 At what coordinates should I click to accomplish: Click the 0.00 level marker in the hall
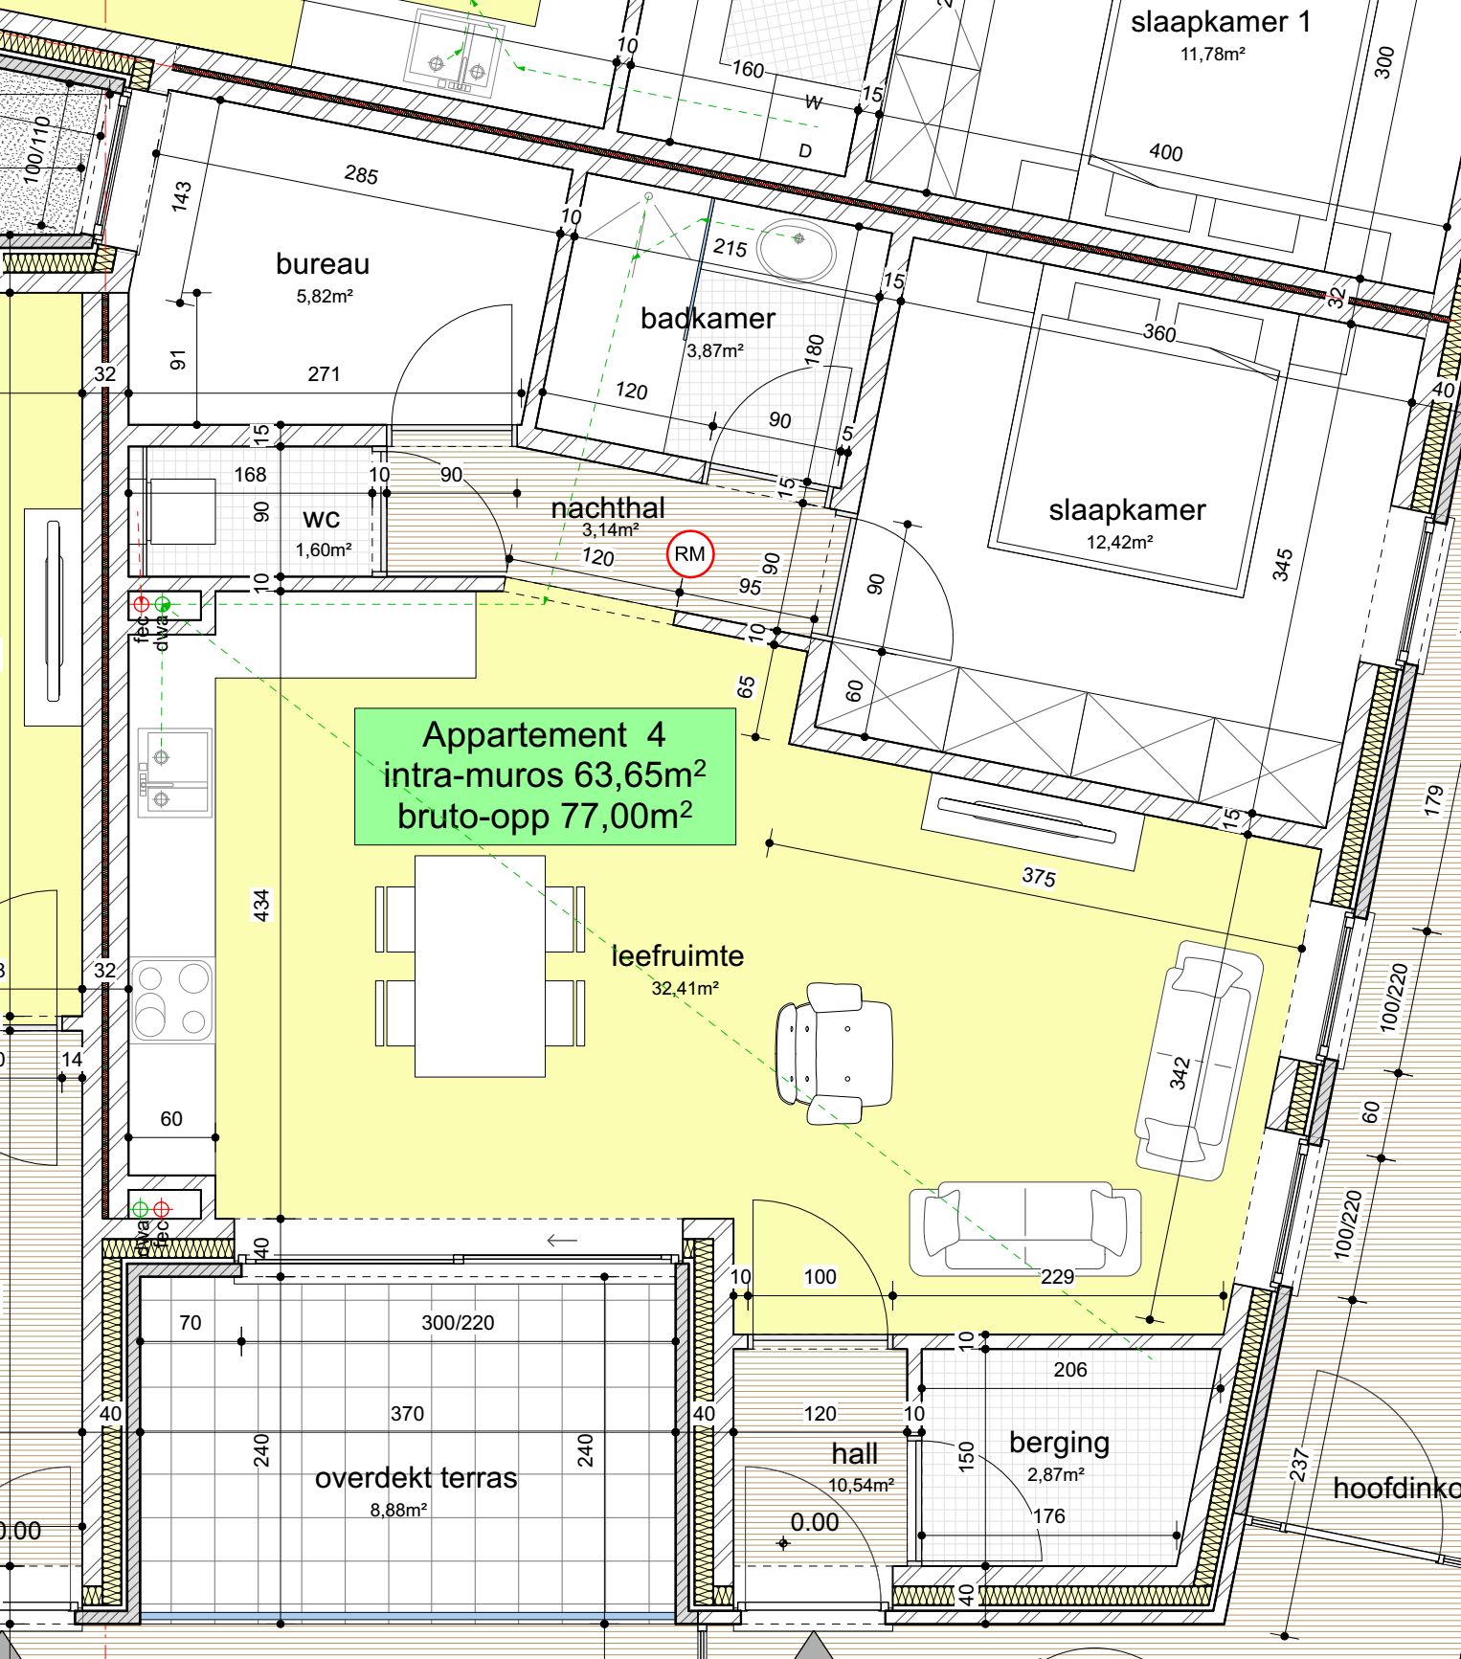(x=814, y=1522)
